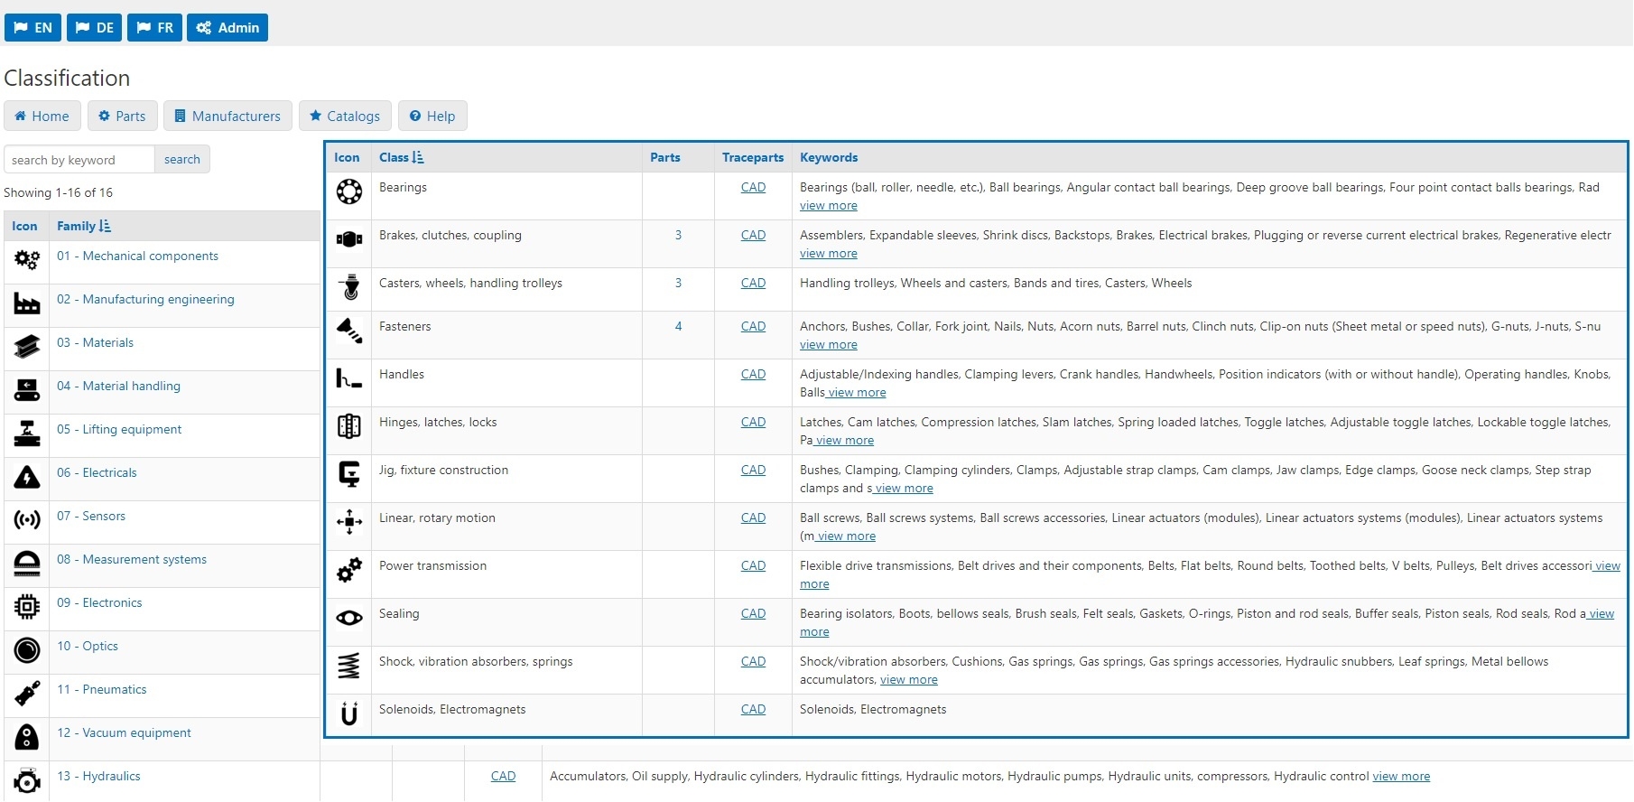Open the CAD link for Bearings
This screenshot has height=802, width=1634.
753,188
